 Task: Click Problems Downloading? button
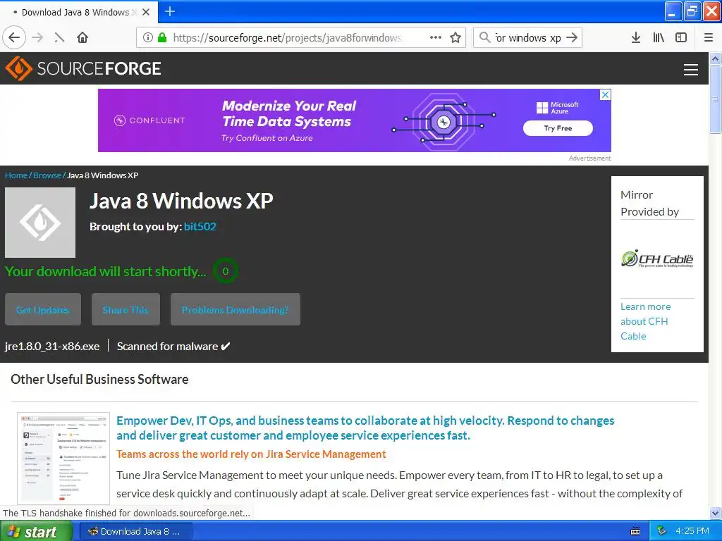coord(235,310)
